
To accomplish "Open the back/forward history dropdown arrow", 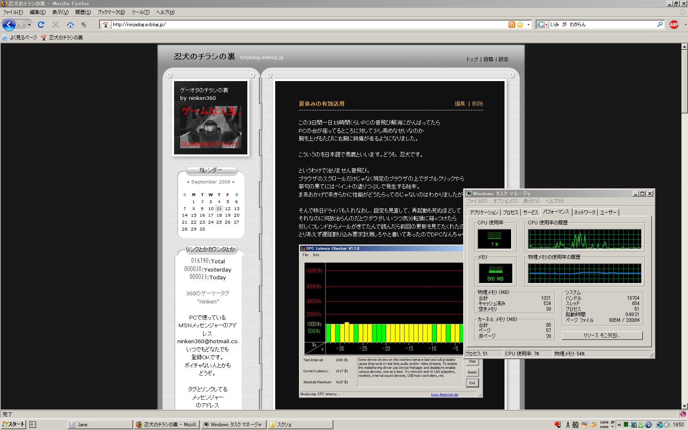I will (x=29, y=25).
